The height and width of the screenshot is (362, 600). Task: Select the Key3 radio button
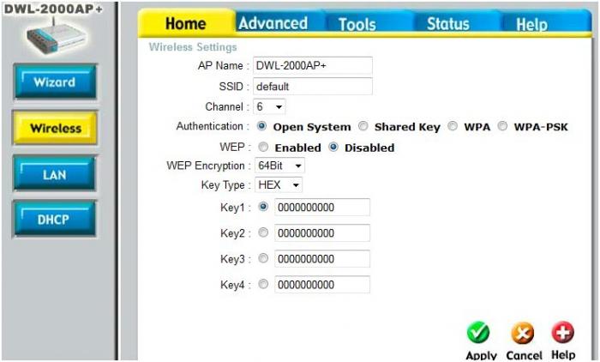[x=263, y=258]
